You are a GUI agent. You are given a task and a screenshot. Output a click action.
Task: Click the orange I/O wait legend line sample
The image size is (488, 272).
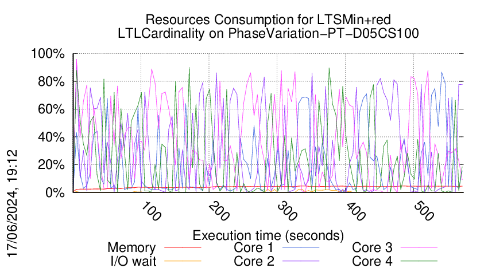pyautogui.click(x=183, y=261)
